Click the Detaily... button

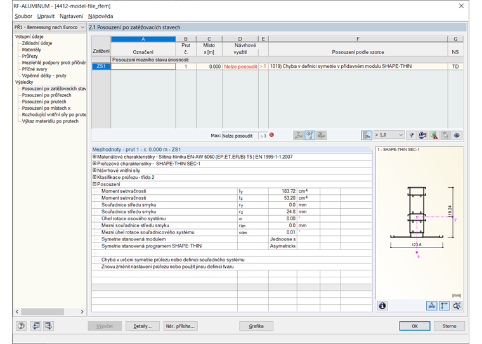[142, 326]
